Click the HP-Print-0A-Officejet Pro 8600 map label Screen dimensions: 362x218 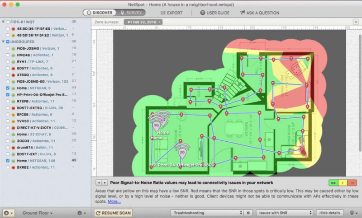(182, 165)
